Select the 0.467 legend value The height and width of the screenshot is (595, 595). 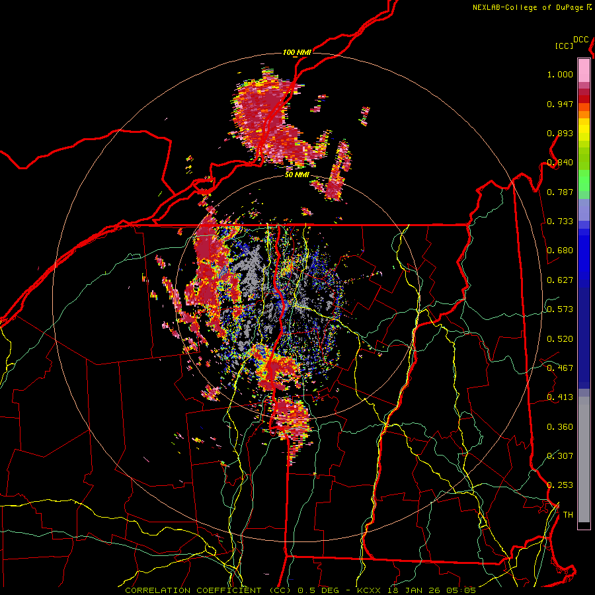pos(560,368)
